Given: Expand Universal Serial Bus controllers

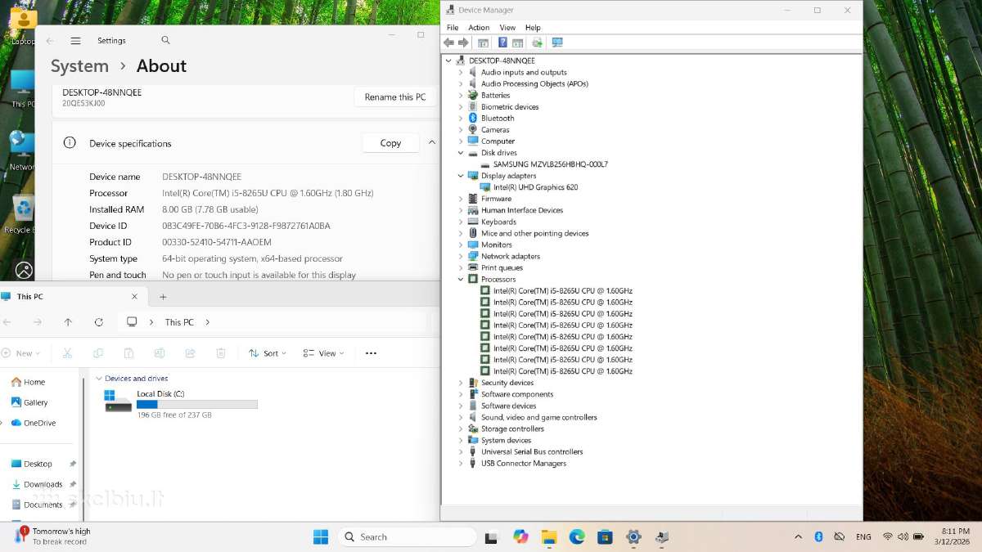Looking at the screenshot, I should coord(461,452).
